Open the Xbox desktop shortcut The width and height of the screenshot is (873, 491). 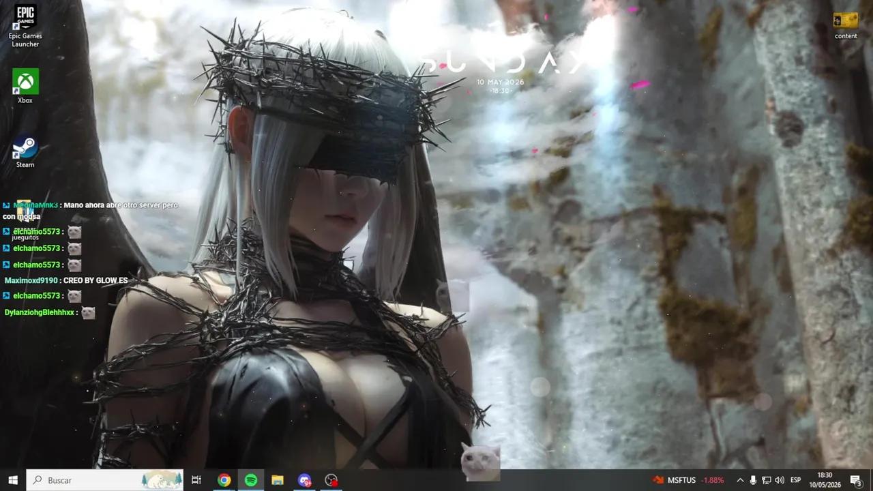(25, 87)
